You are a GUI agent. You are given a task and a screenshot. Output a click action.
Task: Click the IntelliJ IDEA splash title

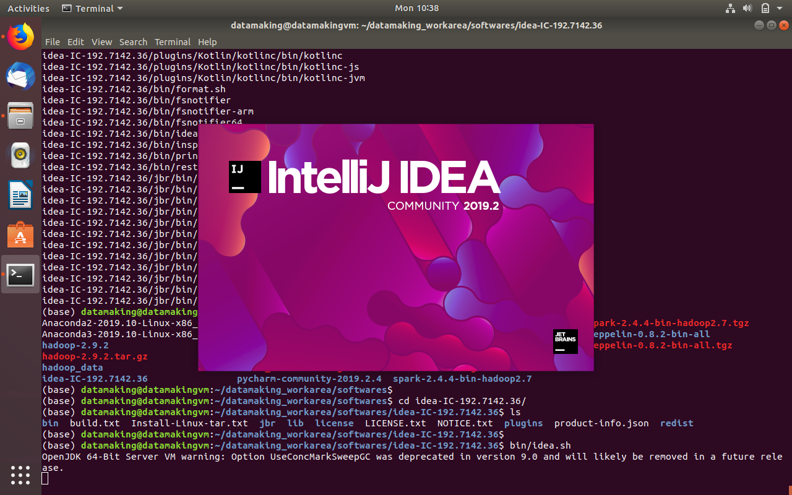pos(384,177)
